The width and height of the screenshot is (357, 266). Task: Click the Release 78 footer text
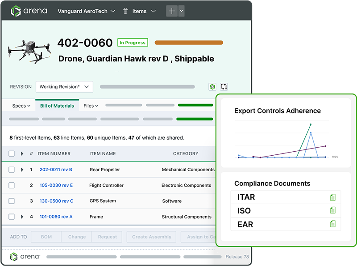(237, 257)
